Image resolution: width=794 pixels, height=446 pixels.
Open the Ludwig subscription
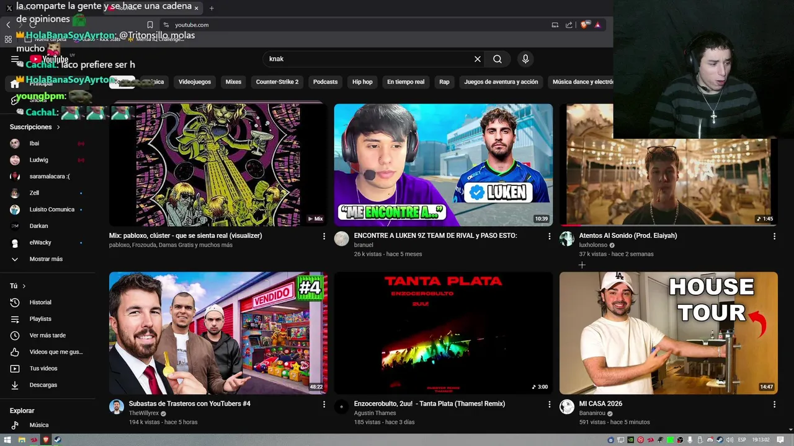point(47,160)
